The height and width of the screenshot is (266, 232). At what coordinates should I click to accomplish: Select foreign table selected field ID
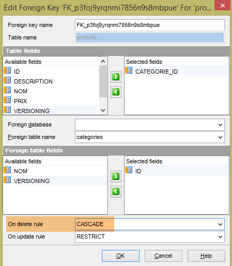click(138, 171)
